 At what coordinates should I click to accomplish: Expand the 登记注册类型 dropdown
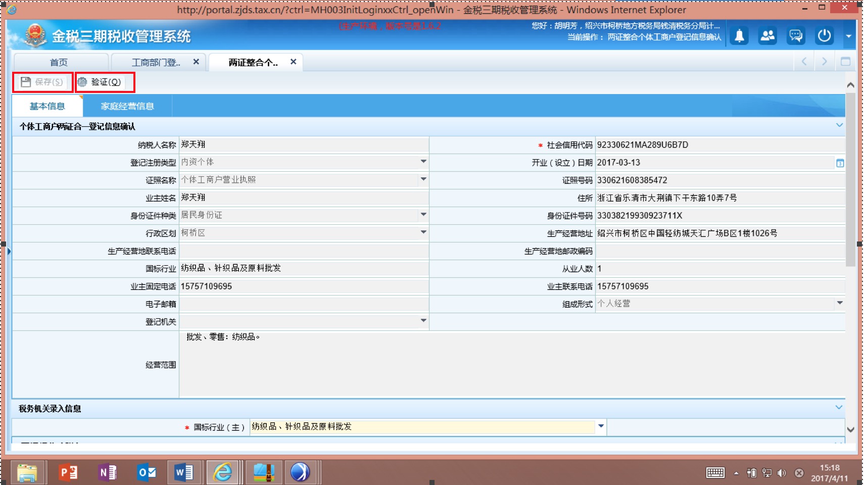point(423,162)
